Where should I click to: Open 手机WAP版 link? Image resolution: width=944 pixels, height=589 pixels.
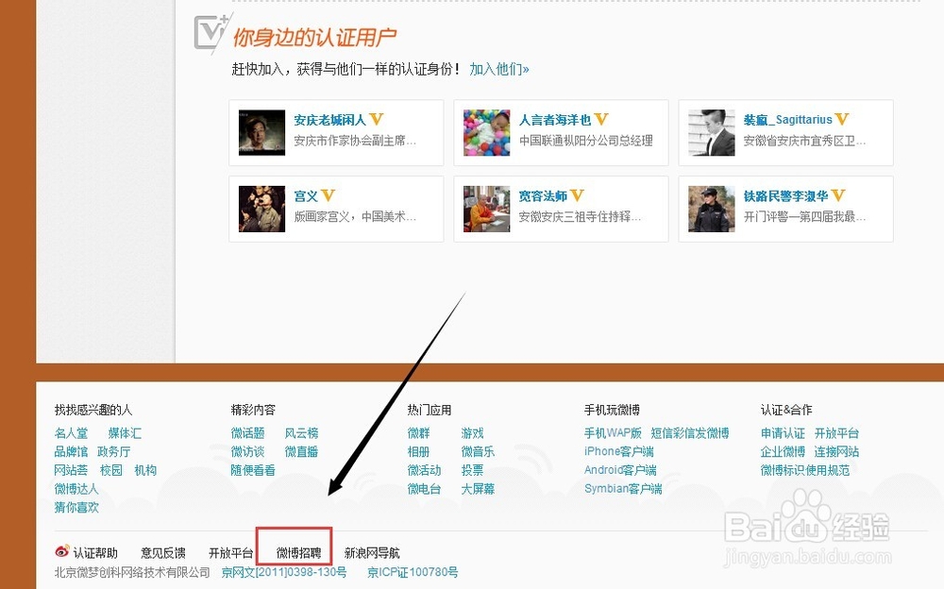(613, 433)
